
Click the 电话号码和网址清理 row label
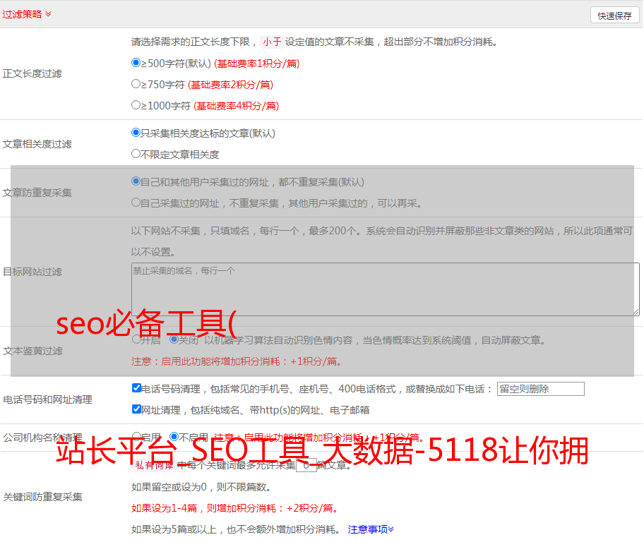point(47,399)
